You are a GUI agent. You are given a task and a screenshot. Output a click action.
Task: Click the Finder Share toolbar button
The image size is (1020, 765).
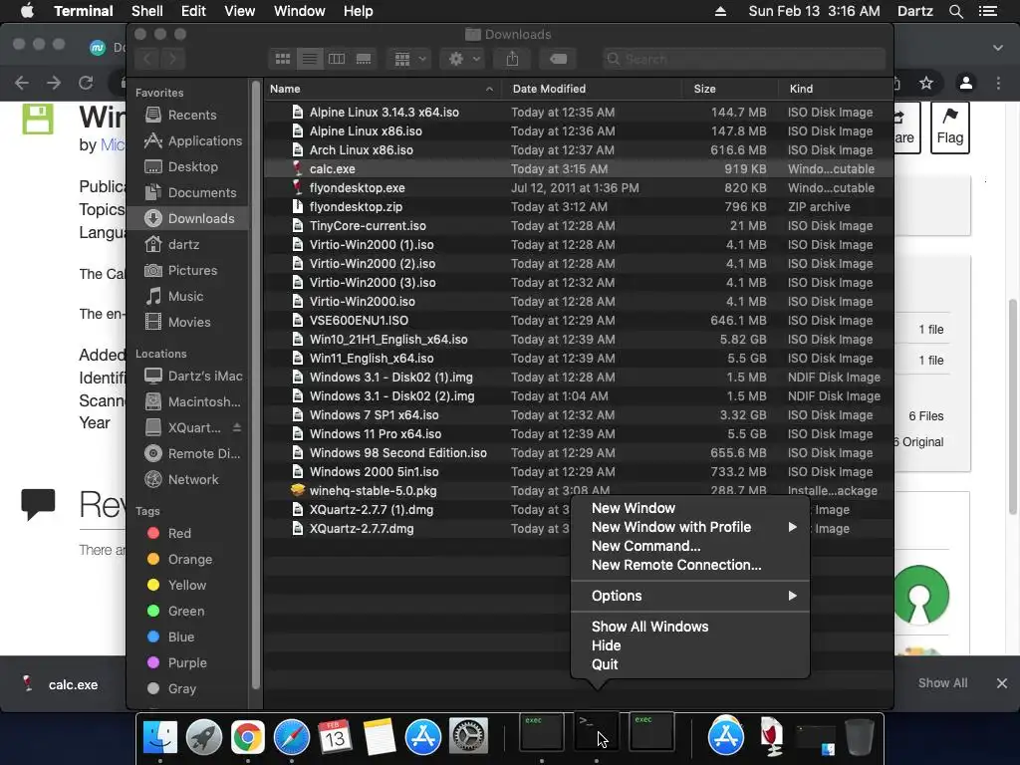[513, 59]
